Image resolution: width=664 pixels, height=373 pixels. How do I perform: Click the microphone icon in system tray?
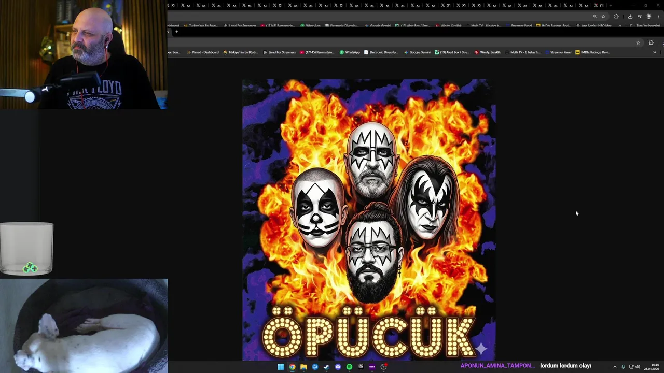click(623, 367)
